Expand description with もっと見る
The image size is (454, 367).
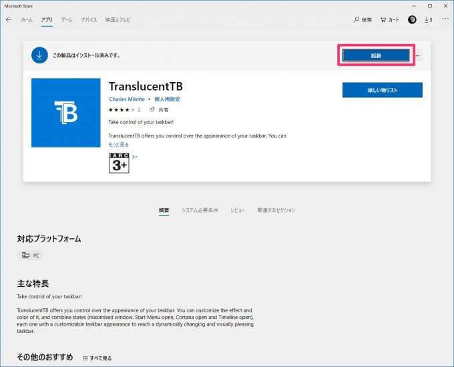[118, 145]
